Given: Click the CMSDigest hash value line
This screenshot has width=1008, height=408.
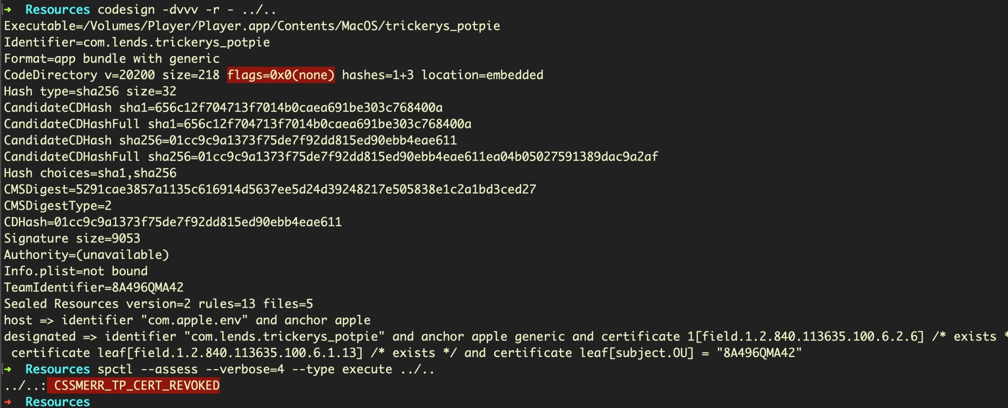Looking at the screenshot, I should click(x=270, y=189).
